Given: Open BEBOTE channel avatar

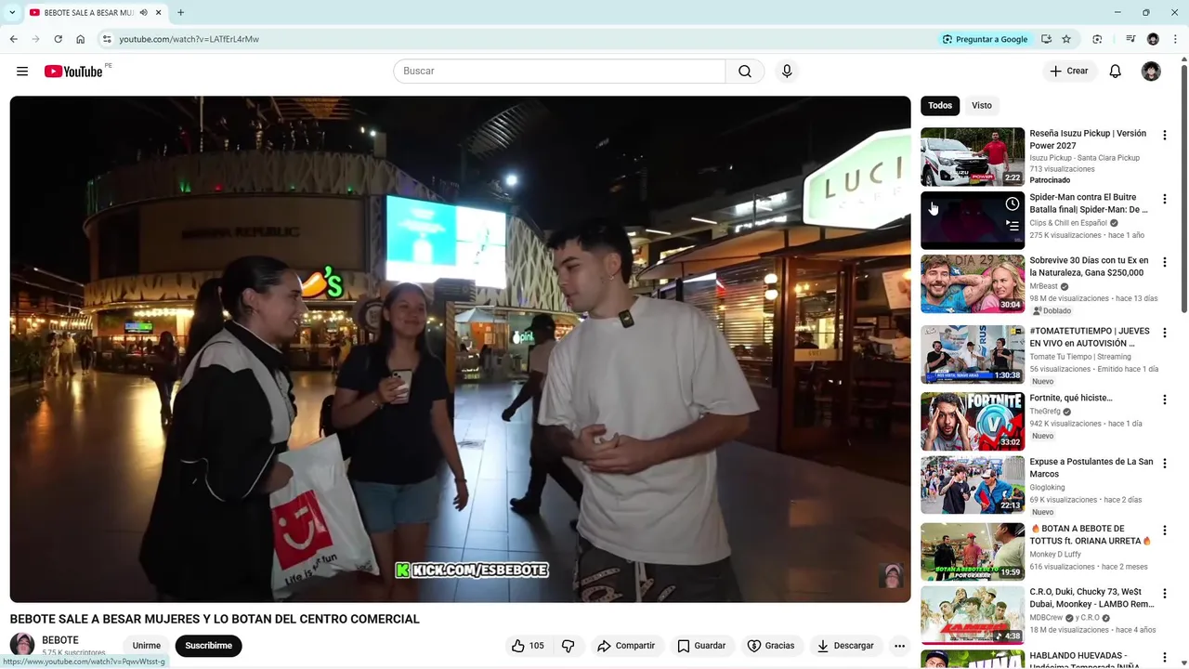Looking at the screenshot, I should pyautogui.click(x=22, y=645).
